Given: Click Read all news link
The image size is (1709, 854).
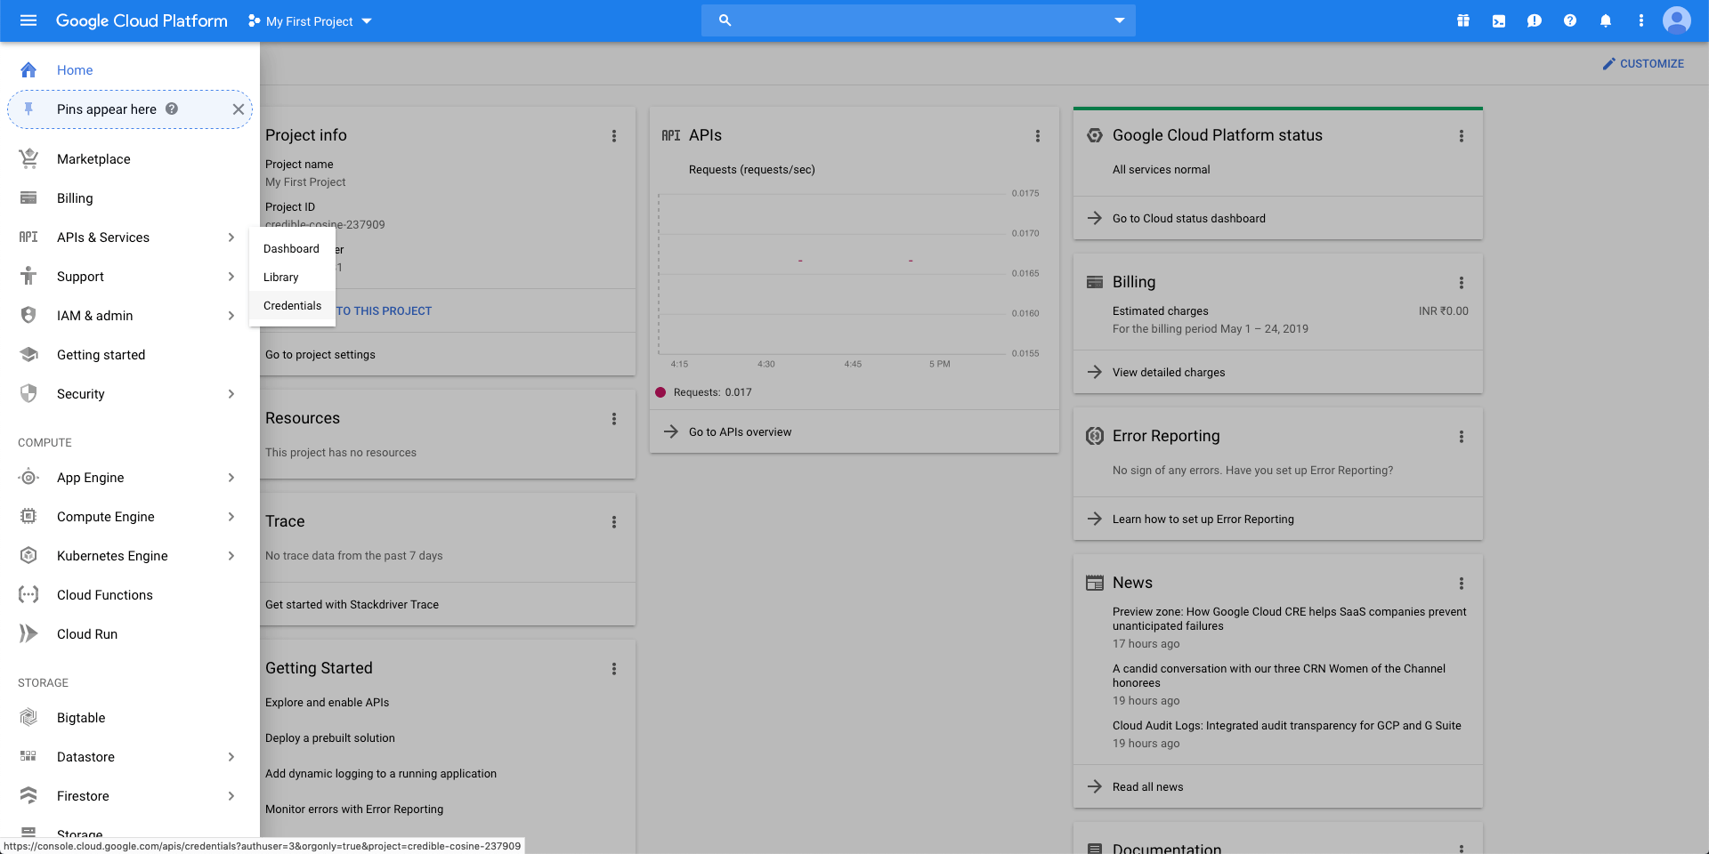Looking at the screenshot, I should (x=1148, y=786).
